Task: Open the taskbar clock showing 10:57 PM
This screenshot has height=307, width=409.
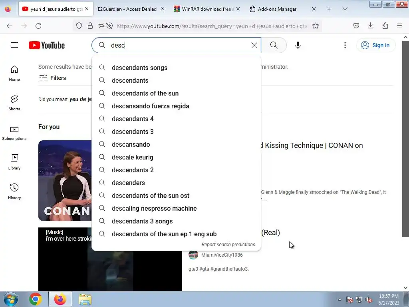Action: (x=389, y=299)
